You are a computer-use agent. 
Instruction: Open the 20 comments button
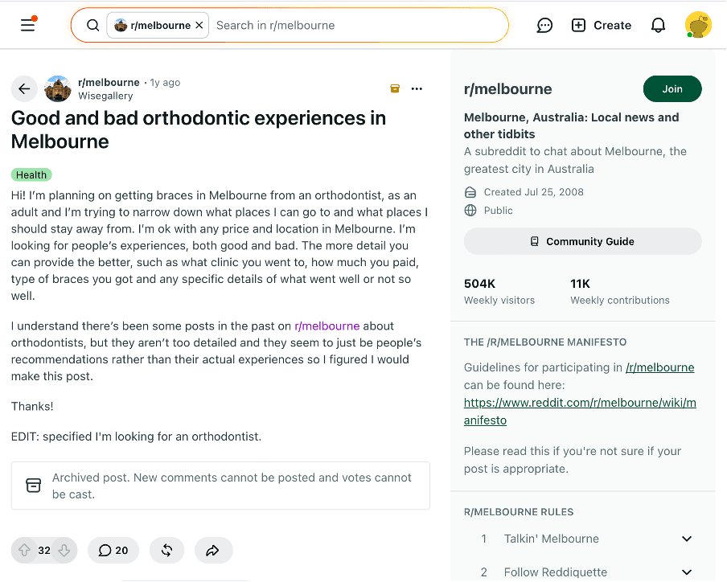(113, 550)
